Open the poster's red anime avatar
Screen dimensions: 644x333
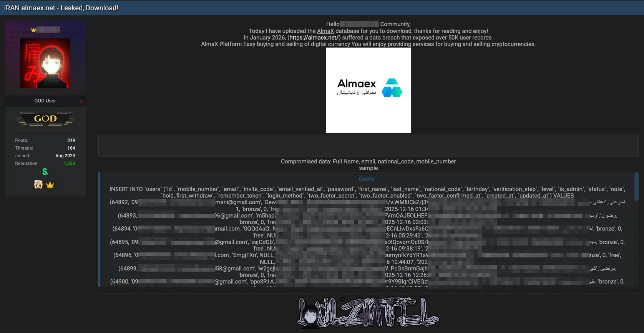pos(45,63)
